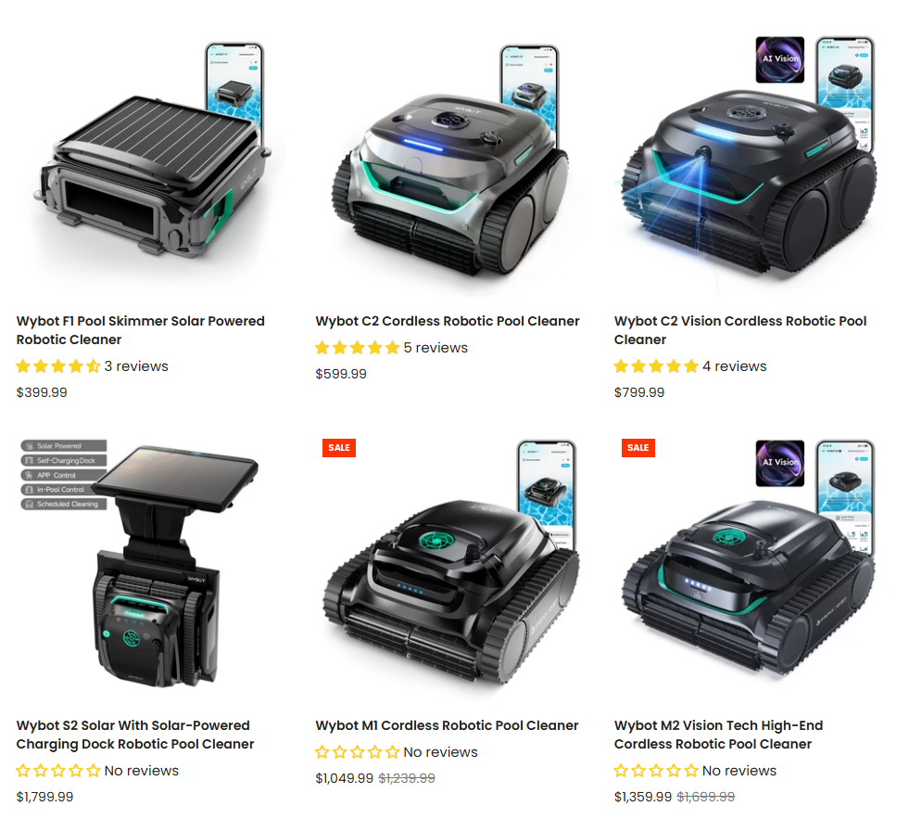Click the AI Vision badge on C2 Vision

[x=779, y=59]
